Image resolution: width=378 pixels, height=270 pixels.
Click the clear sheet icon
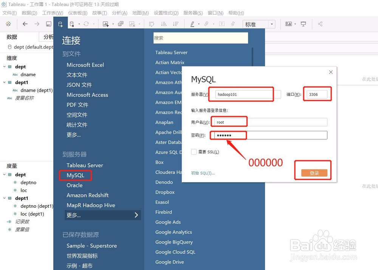(x=132, y=24)
